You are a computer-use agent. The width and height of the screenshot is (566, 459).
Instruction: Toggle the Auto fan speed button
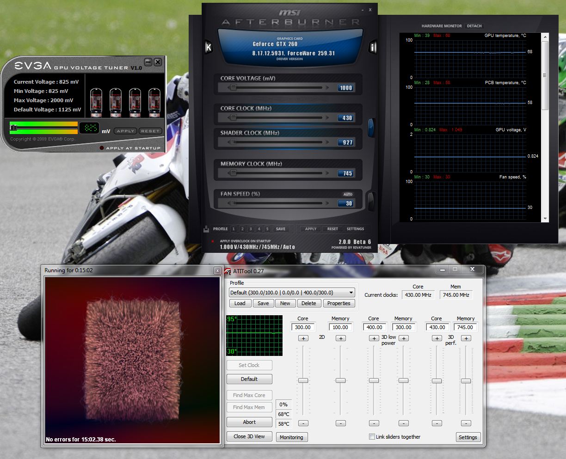coord(348,194)
